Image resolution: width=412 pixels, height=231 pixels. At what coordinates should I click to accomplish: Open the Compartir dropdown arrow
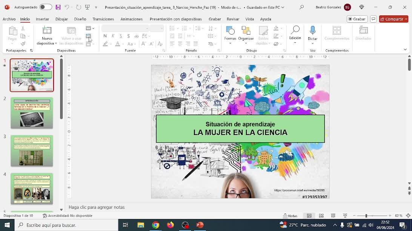coord(406,19)
